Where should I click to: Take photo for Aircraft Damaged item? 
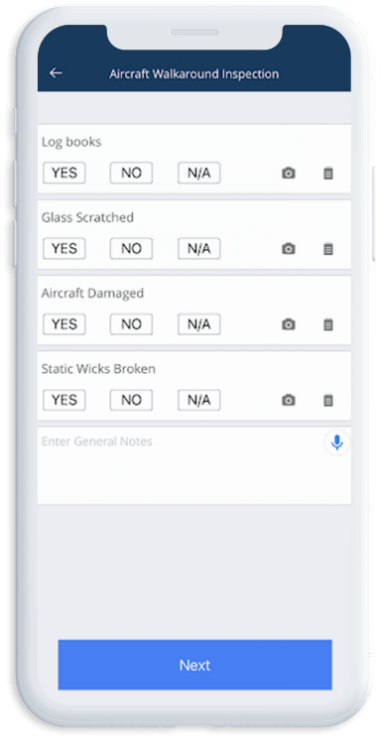pos(289,324)
